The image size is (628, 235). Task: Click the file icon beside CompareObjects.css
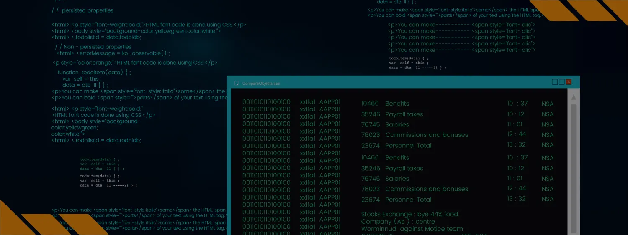click(x=237, y=83)
